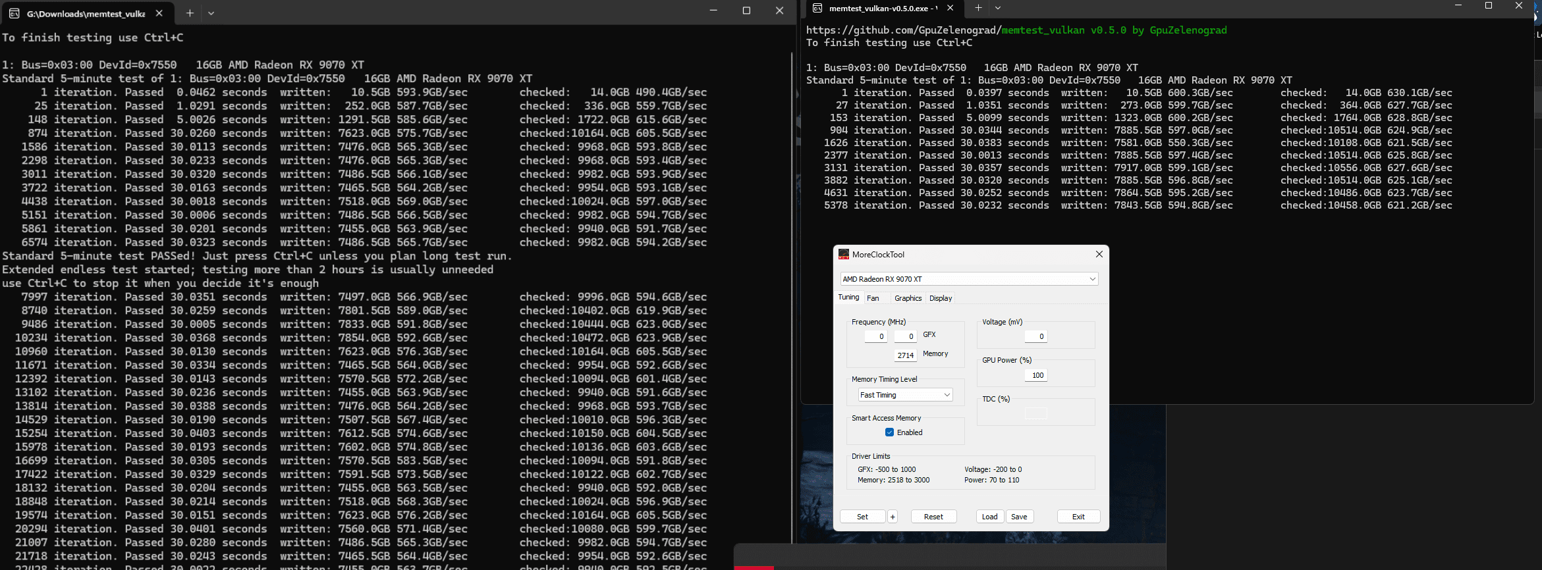
Task: Toggle the Smart Access Memory Enabled checkbox
Action: [x=889, y=432]
